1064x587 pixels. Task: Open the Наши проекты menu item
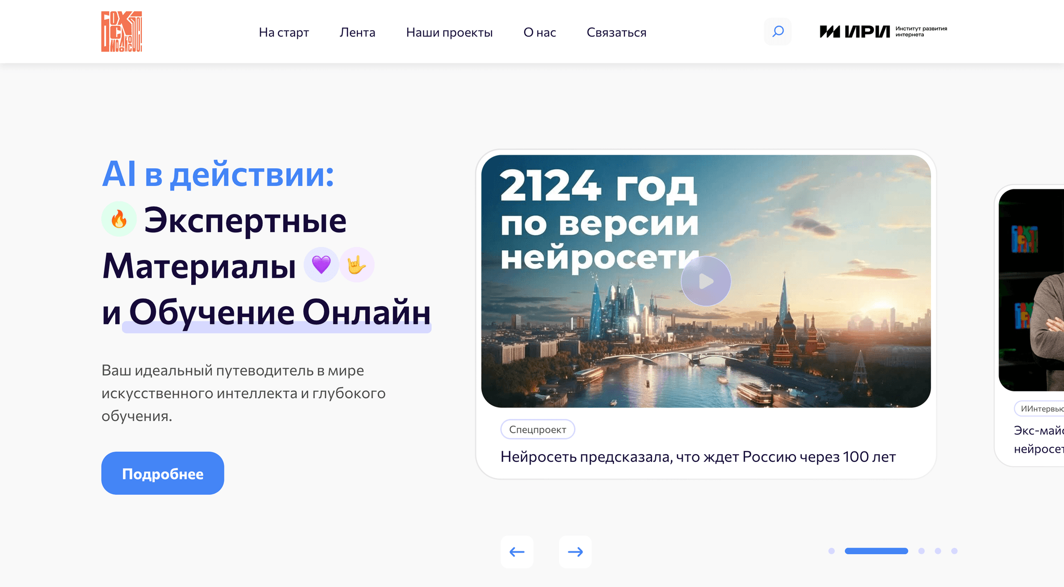click(x=449, y=32)
